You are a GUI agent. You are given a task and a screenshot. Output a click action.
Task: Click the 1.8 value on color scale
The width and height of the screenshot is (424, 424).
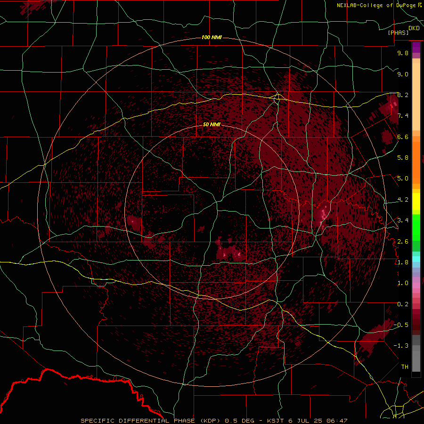point(403,262)
